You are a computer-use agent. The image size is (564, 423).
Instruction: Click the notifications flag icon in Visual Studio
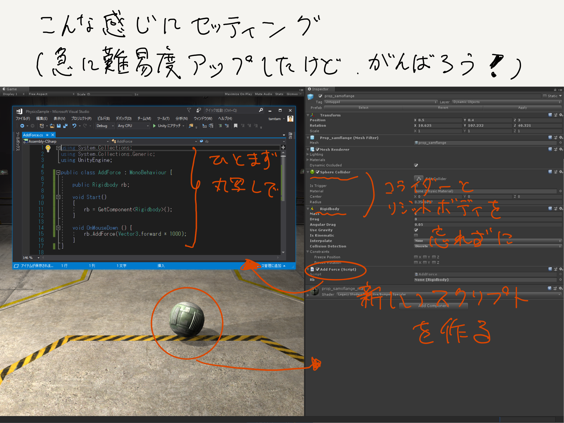tap(189, 110)
